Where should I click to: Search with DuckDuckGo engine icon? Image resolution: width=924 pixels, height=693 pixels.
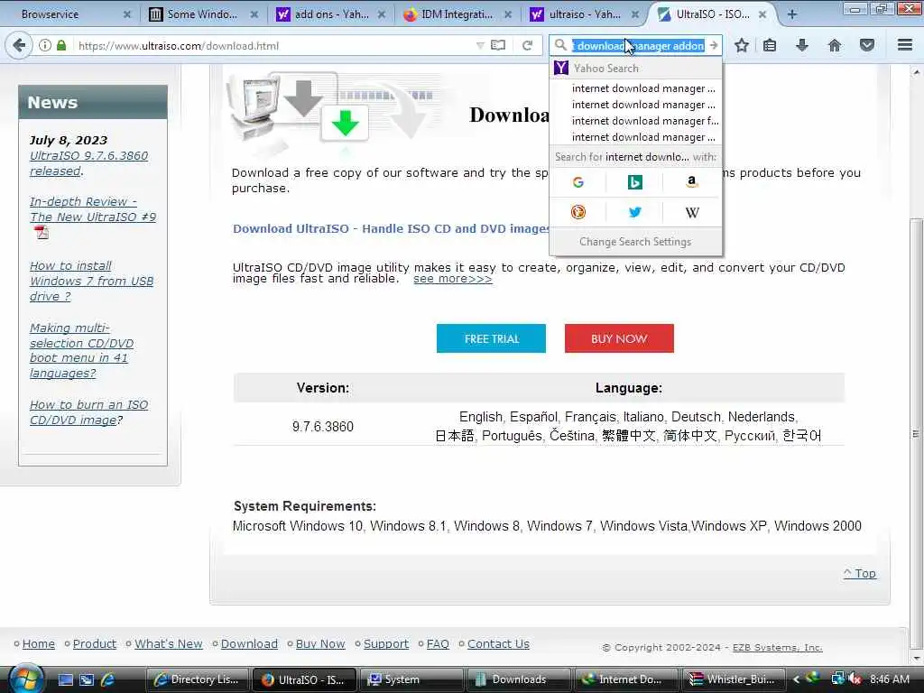578,212
